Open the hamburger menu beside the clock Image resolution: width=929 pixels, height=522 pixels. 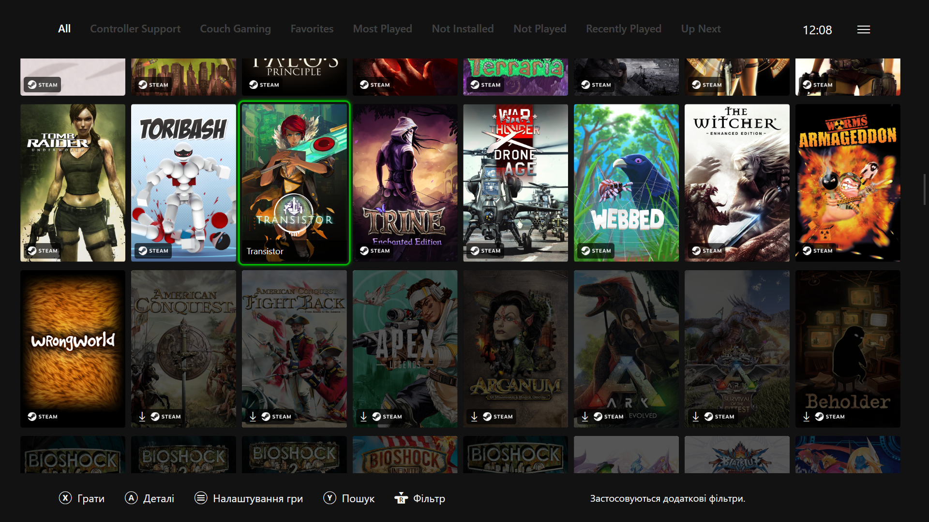pyautogui.click(x=864, y=29)
